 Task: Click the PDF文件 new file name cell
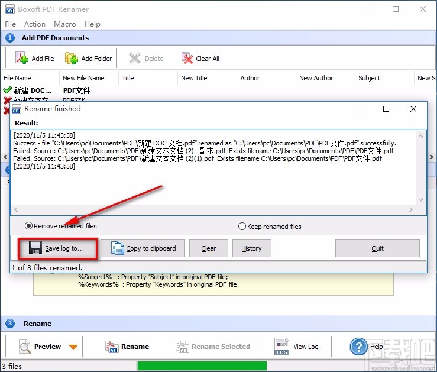[77, 90]
